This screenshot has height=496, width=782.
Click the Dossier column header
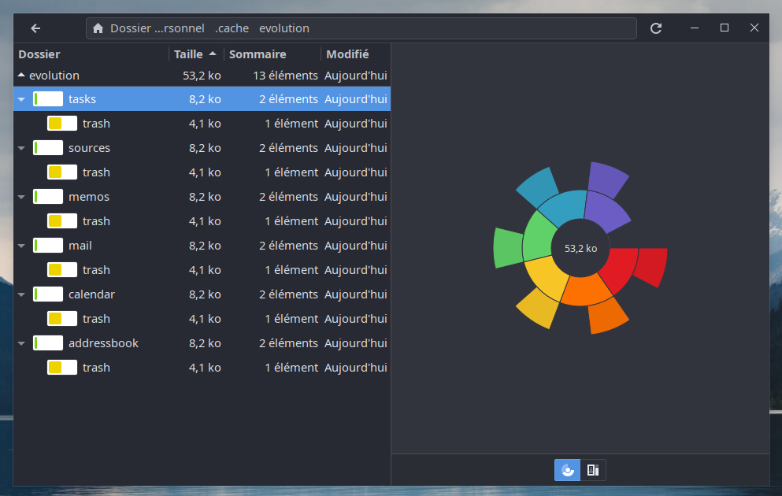39,54
